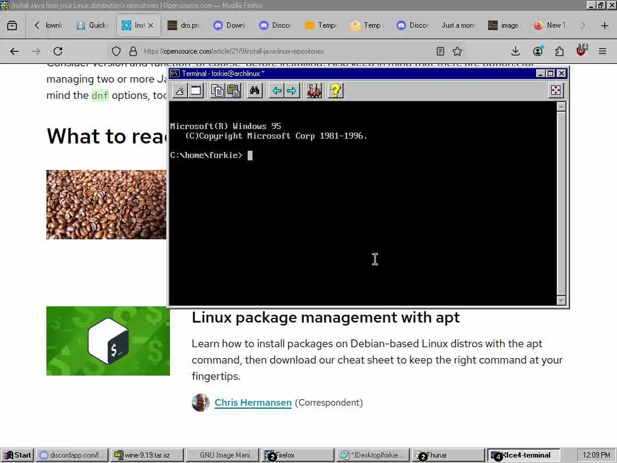
Task: Go back in Firefox navigation
Action: tap(14, 51)
